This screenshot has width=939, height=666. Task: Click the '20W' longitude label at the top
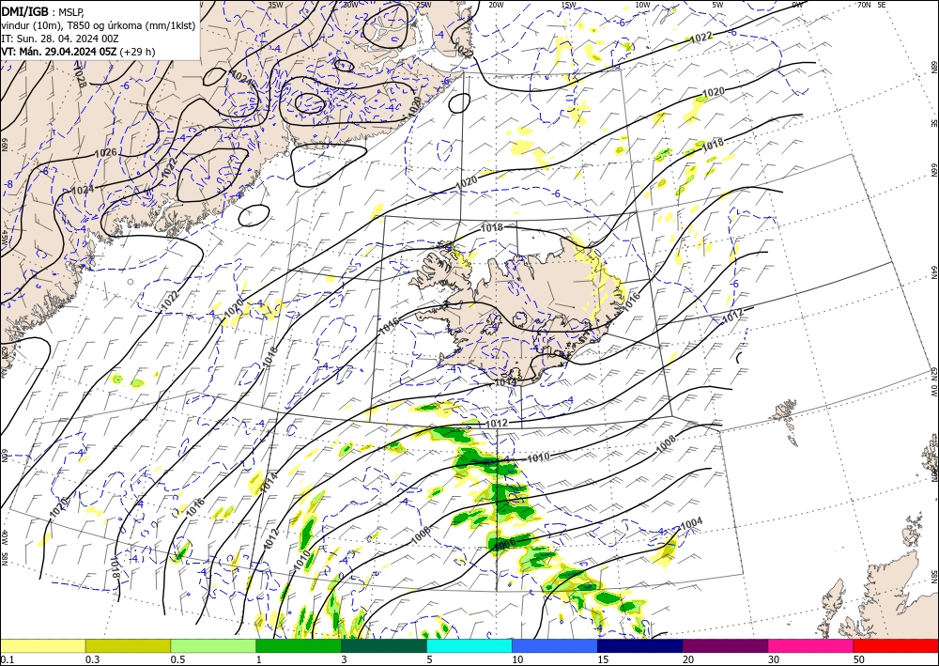pos(496,5)
